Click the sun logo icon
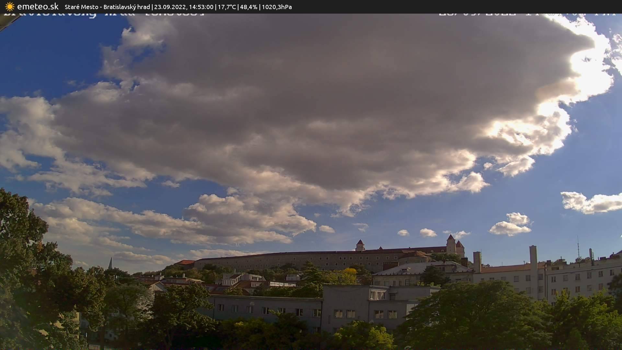The width and height of the screenshot is (622, 350). (10, 6)
